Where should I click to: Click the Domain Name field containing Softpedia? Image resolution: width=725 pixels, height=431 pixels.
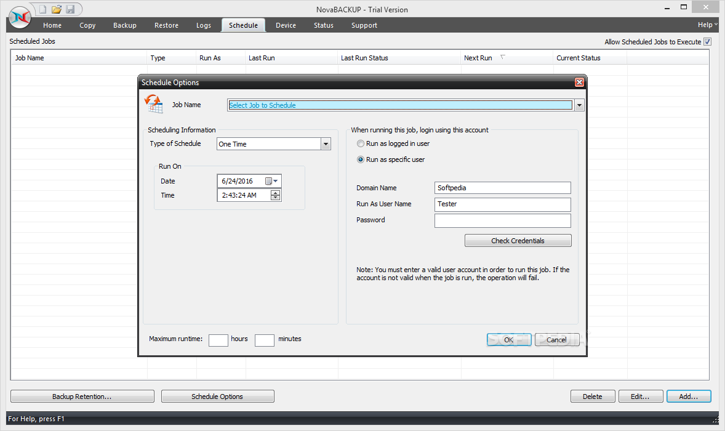(503, 188)
